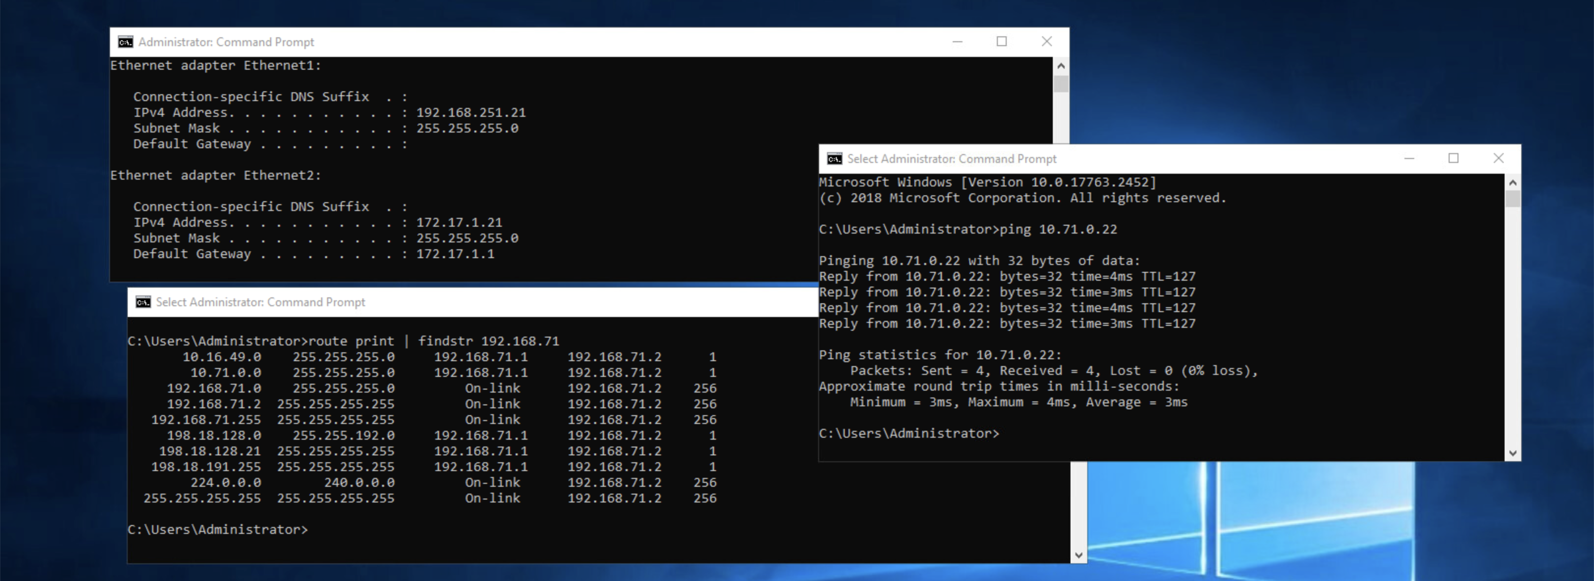Close the ping 10.71.0.22 window
The width and height of the screenshot is (1594, 581).
click(x=1498, y=159)
